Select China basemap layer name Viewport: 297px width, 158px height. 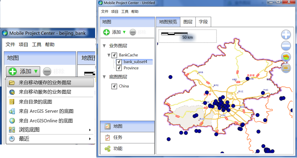point(124,86)
